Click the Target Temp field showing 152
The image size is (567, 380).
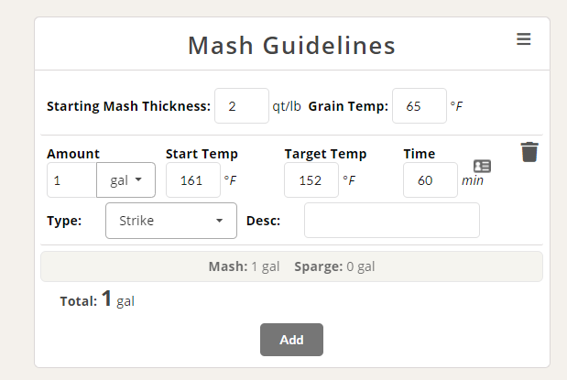point(311,180)
